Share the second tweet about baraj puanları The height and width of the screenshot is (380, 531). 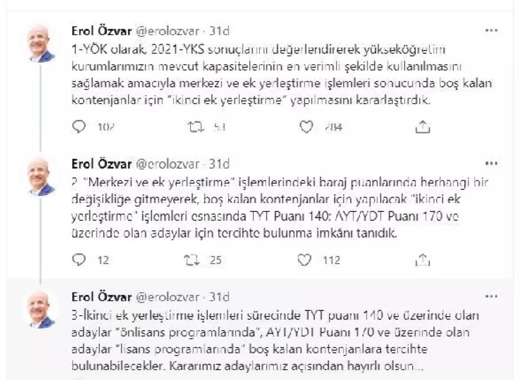coord(423,260)
